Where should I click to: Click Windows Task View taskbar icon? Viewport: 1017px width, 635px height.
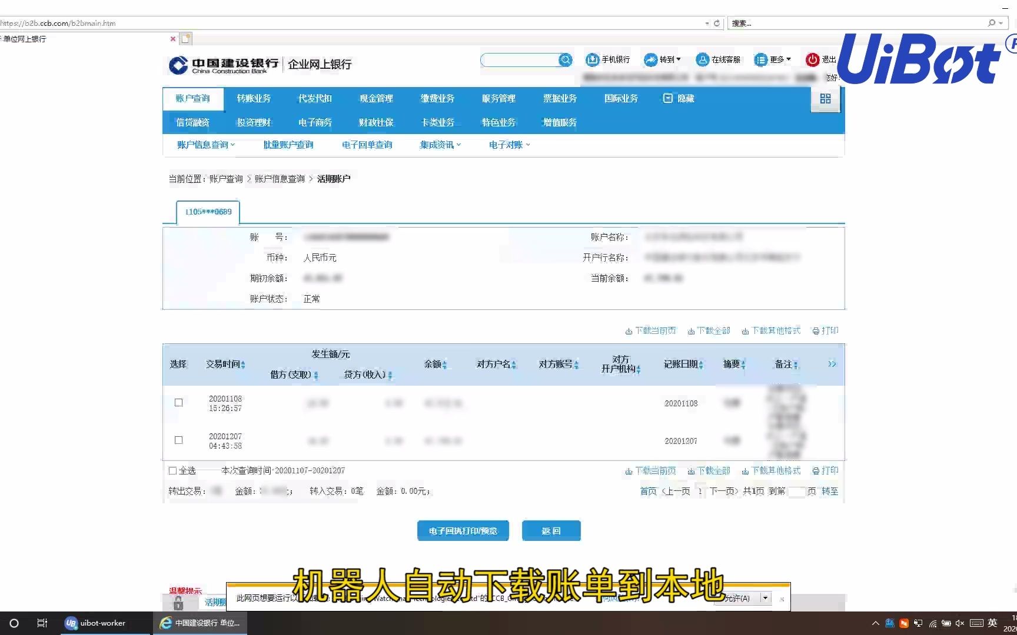tap(42, 623)
